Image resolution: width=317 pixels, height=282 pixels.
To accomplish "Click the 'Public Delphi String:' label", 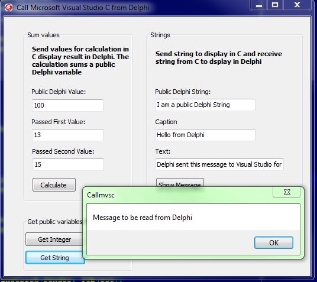I will [183, 92].
